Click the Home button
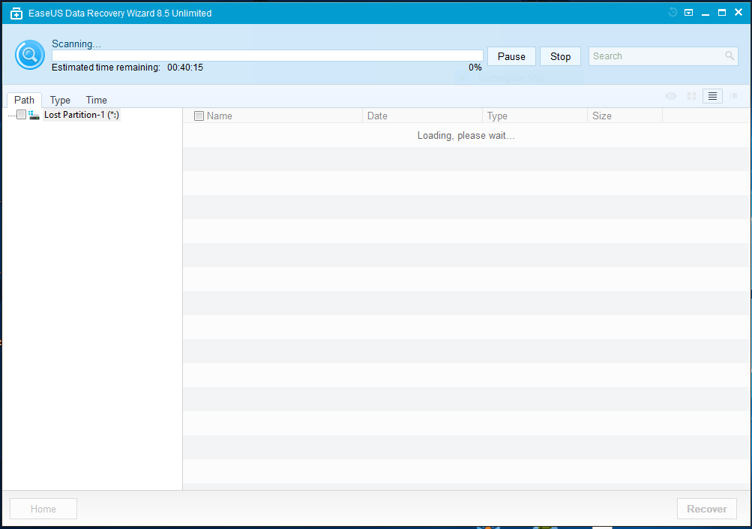Screen dimensions: 752x529 (x=43, y=509)
